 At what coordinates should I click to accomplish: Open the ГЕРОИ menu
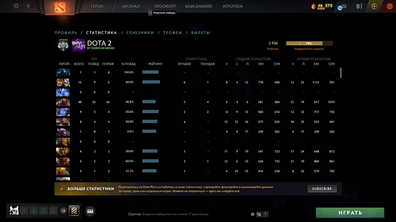tap(97, 6)
